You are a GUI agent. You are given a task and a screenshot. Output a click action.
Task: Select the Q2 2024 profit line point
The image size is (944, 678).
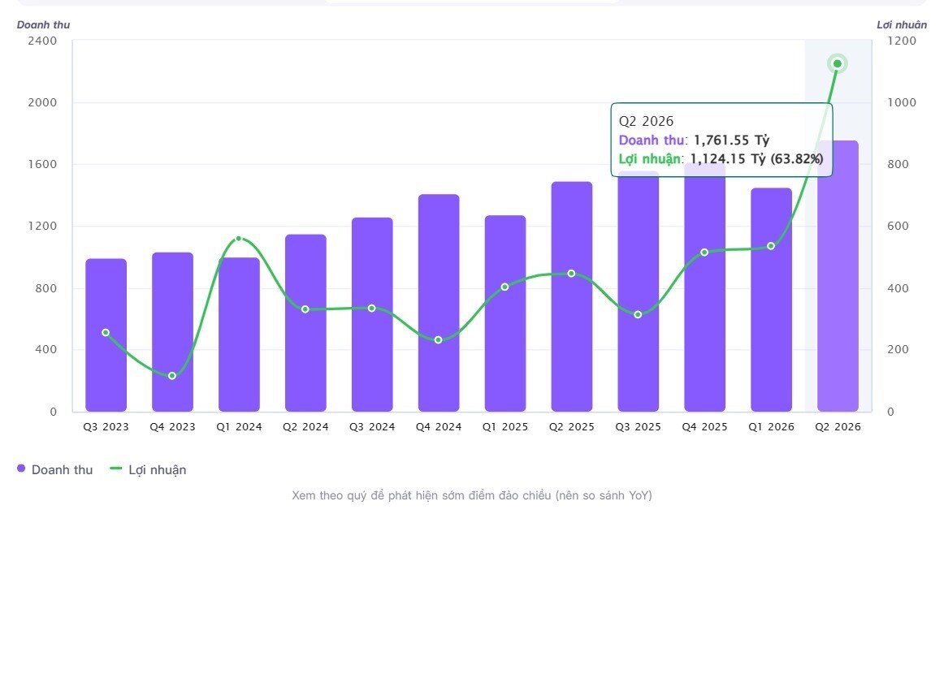305,309
